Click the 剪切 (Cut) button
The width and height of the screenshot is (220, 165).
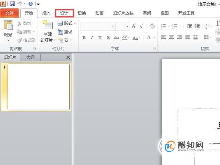pyautogui.click(x=24, y=23)
